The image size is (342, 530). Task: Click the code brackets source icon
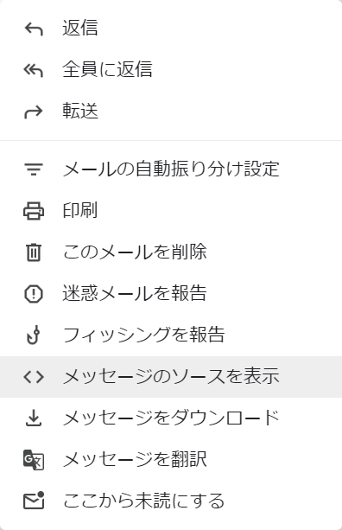coord(34,377)
